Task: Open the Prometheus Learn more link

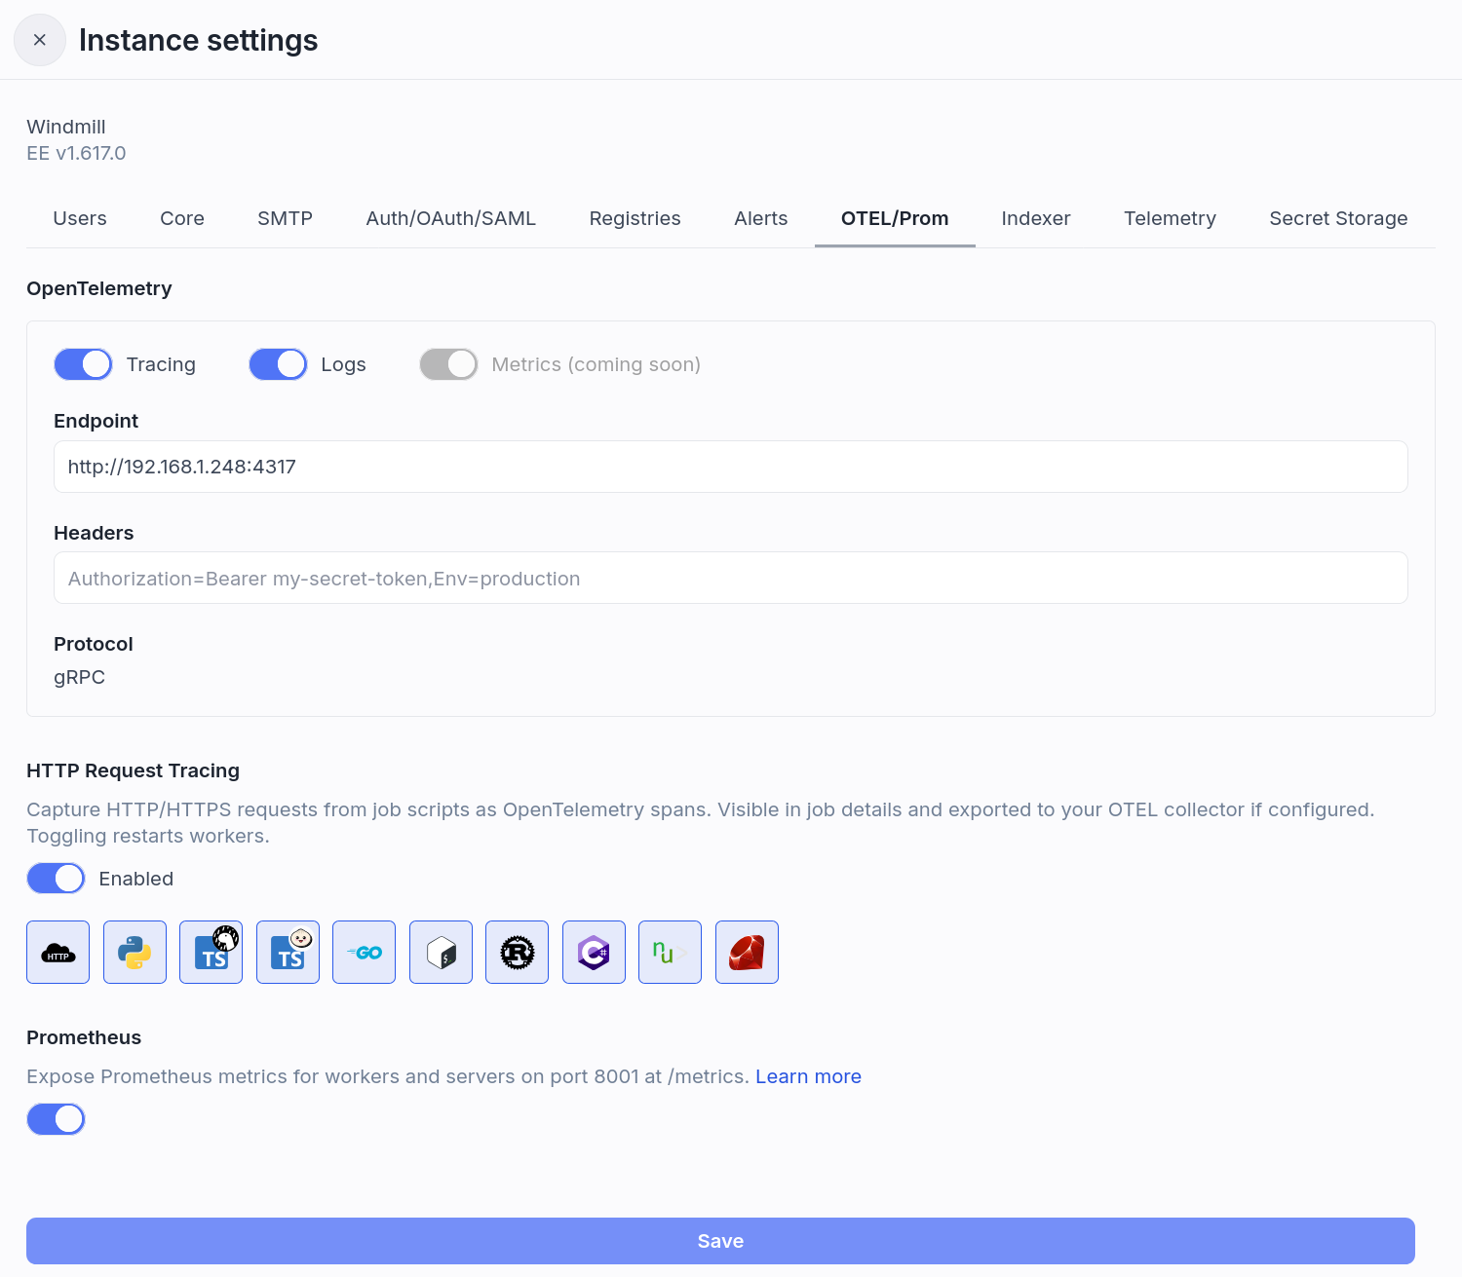Action: click(808, 1076)
